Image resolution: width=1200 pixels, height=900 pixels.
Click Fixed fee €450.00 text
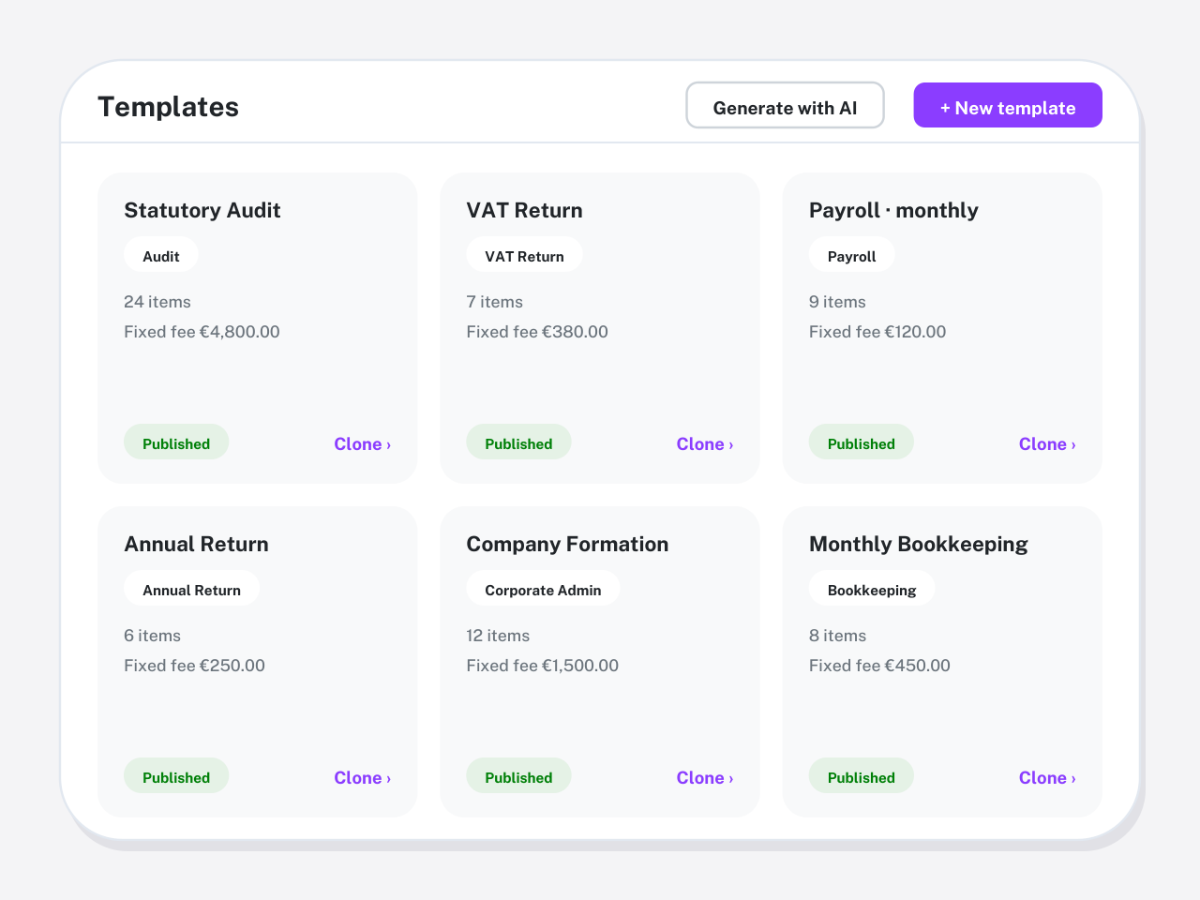tap(879, 666)
